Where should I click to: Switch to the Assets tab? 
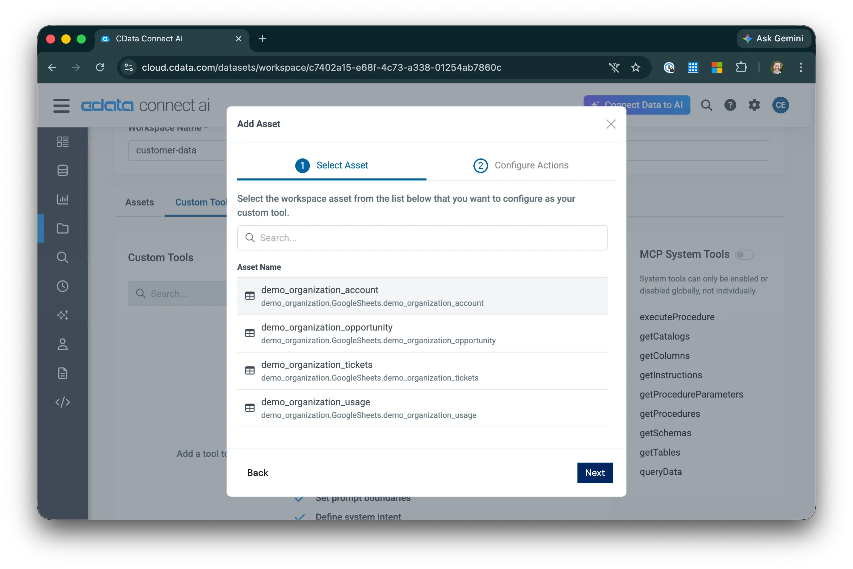click(139, 202)
